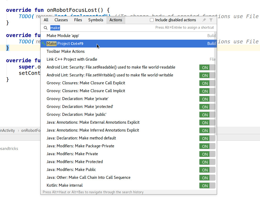The image size is (260, 214).
Task: Click onRobotFocusLost function name in editor
Action: pos(72,10)
